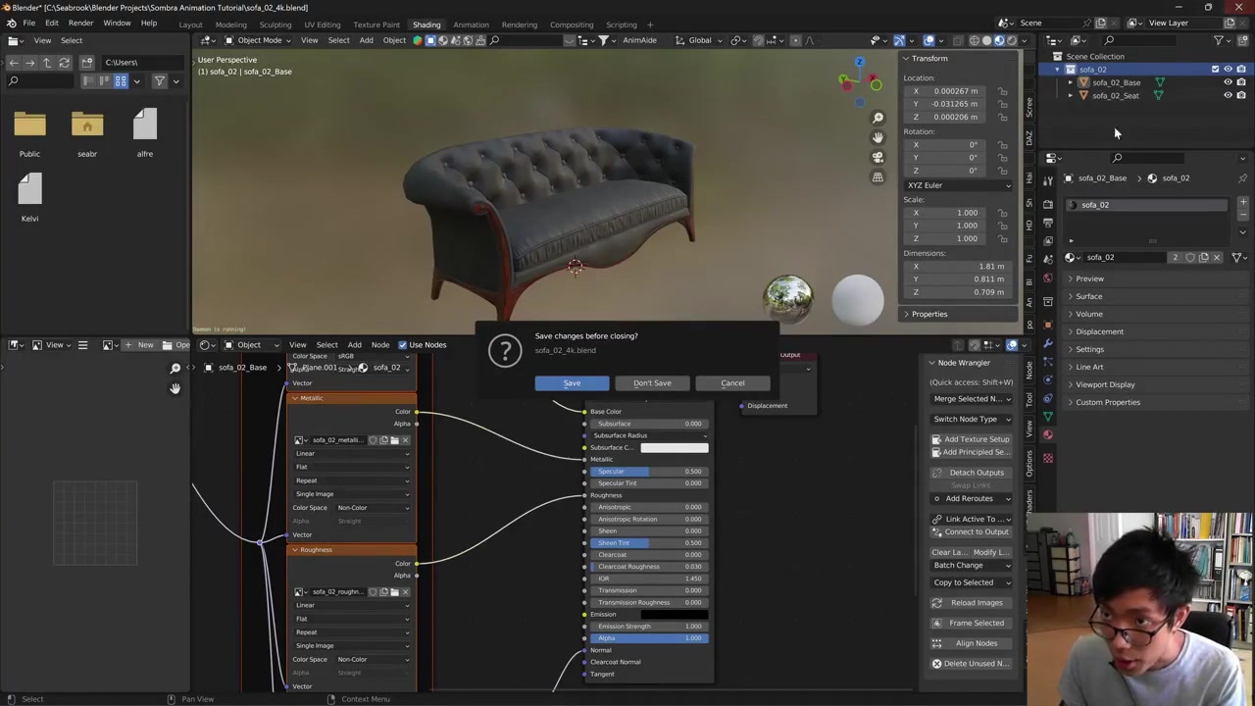Hide sofa_02_Base with the eye icon

pos(1228,82)
